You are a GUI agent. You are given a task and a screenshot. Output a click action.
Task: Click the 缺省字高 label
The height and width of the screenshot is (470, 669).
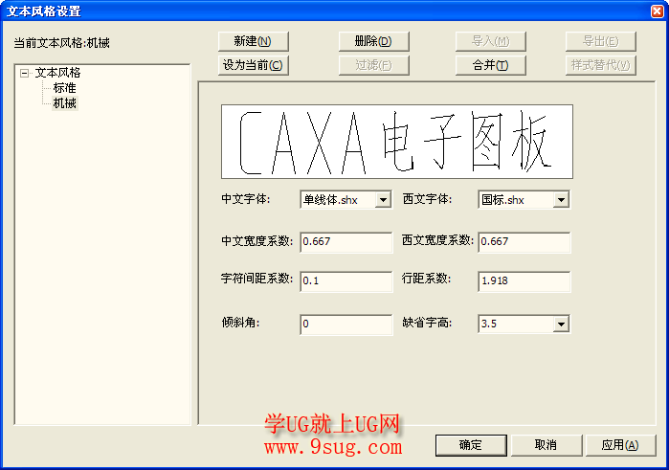[x=427, y=323]
